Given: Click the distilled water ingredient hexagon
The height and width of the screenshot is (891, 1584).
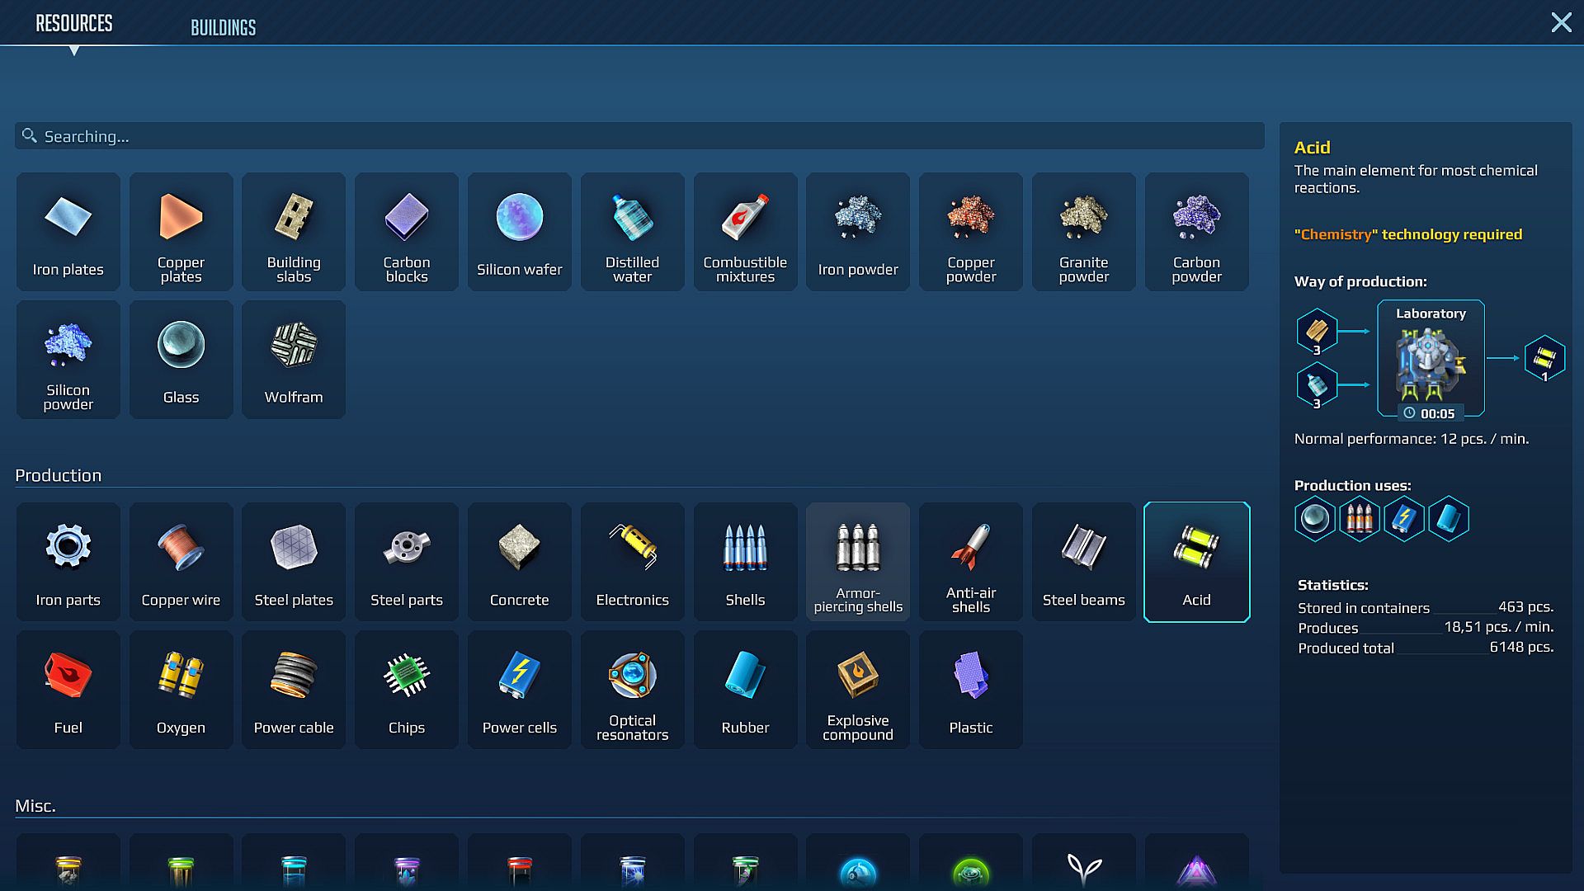Looking at the screenshot, I should point(1317,385).
